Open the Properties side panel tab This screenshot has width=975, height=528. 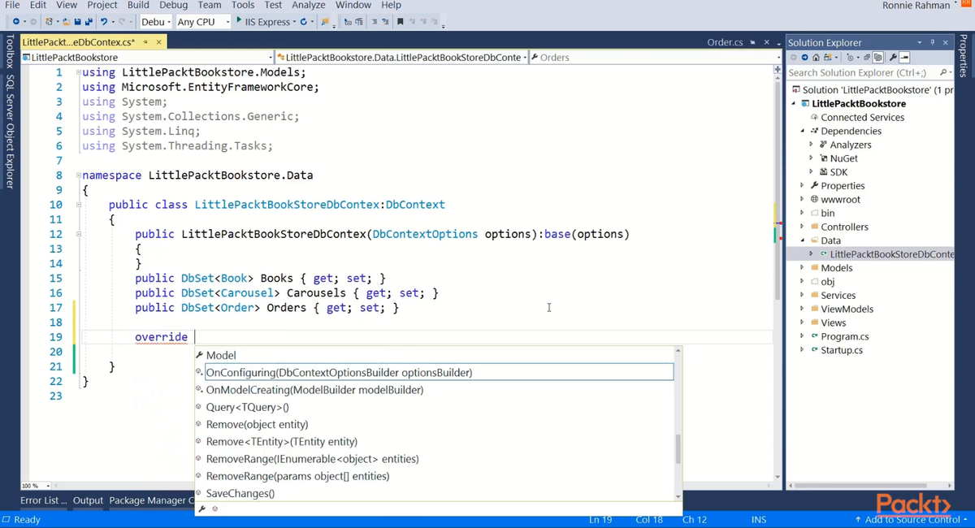964,56
